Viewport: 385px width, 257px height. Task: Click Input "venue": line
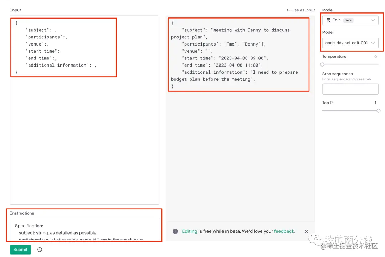37,44
